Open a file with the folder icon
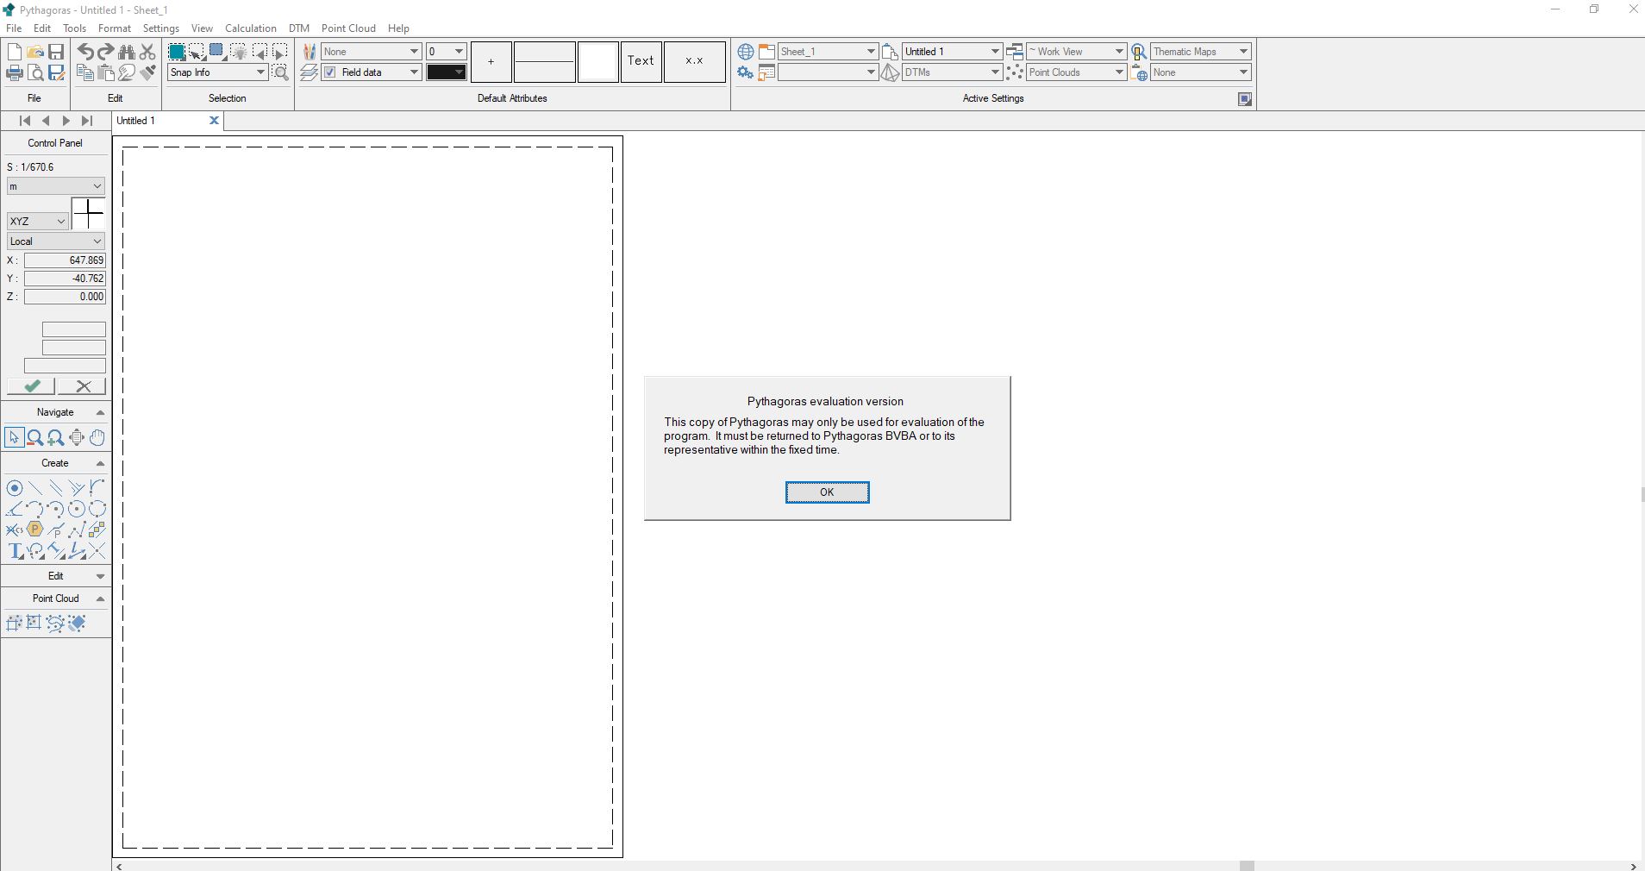The image size is (1645, 871). coord(35,53)
